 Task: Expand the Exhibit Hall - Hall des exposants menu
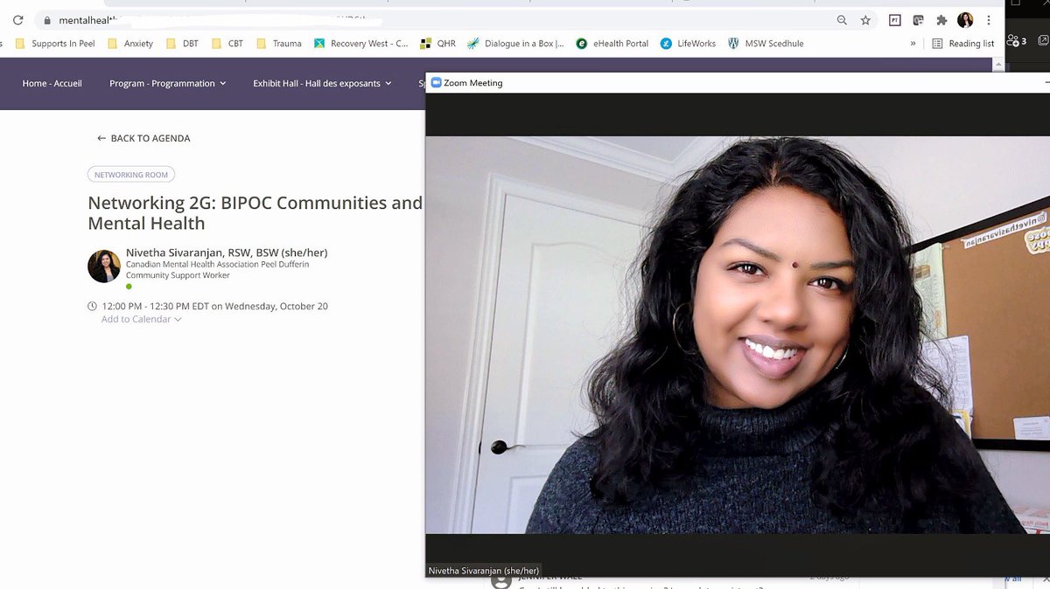click(322, 84)
